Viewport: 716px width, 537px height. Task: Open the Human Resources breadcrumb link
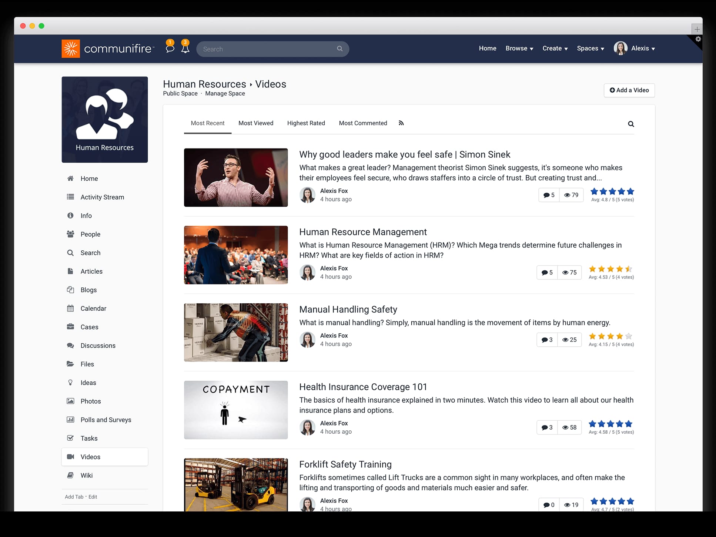pyautogui.click(x=204, y=84)
